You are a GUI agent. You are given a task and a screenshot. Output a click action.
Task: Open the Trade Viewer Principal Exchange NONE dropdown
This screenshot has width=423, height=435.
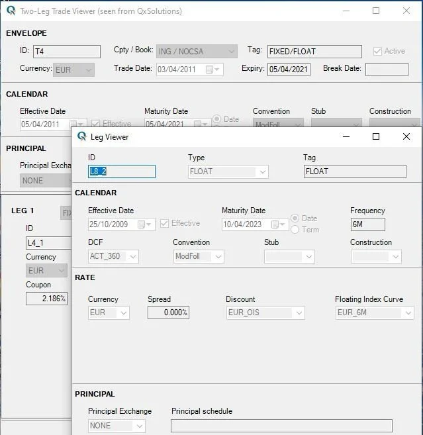coord(46,181)
